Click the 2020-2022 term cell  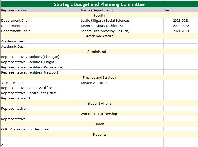181,26
